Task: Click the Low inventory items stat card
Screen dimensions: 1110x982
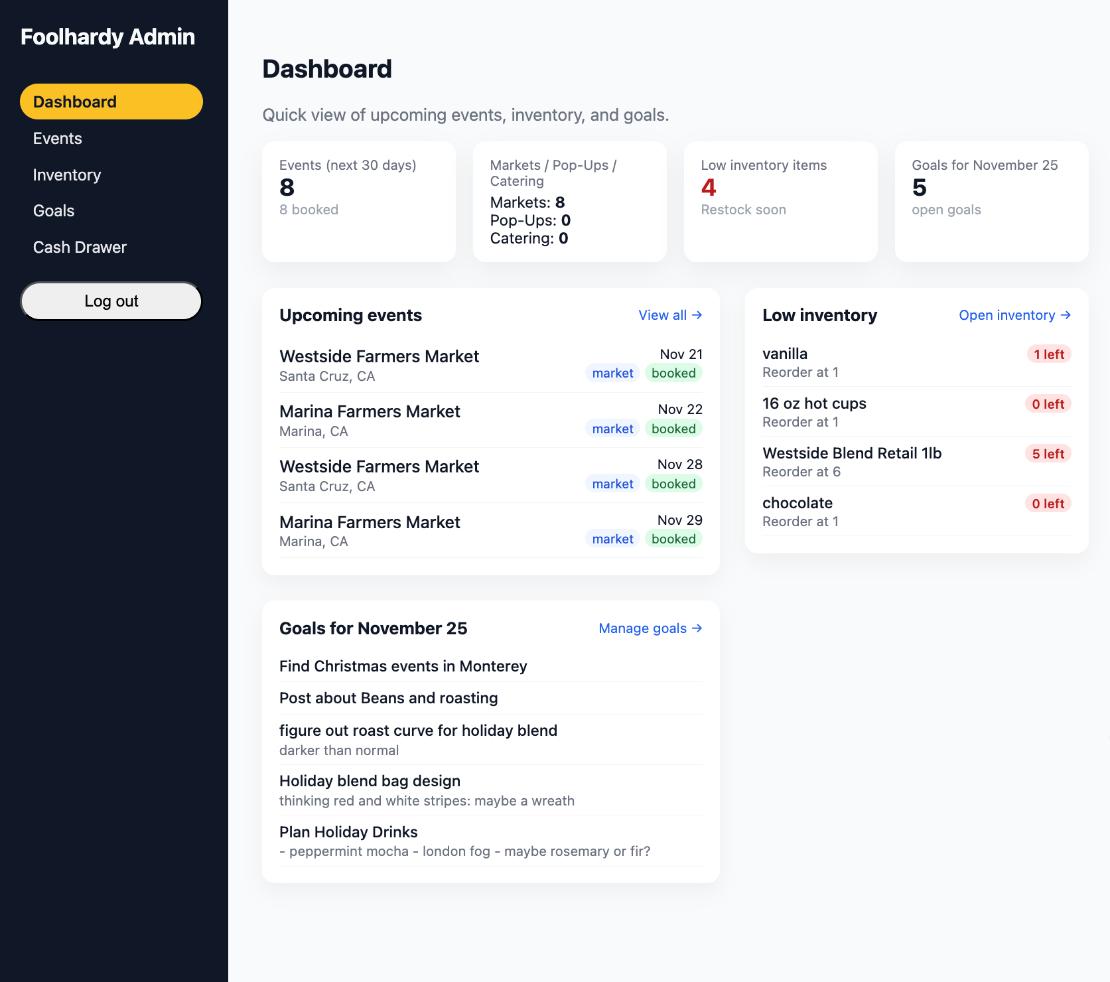Action: click(780, 201)
